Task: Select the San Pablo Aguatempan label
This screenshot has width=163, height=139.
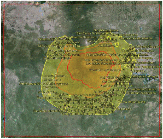Action: coord(105,70)
